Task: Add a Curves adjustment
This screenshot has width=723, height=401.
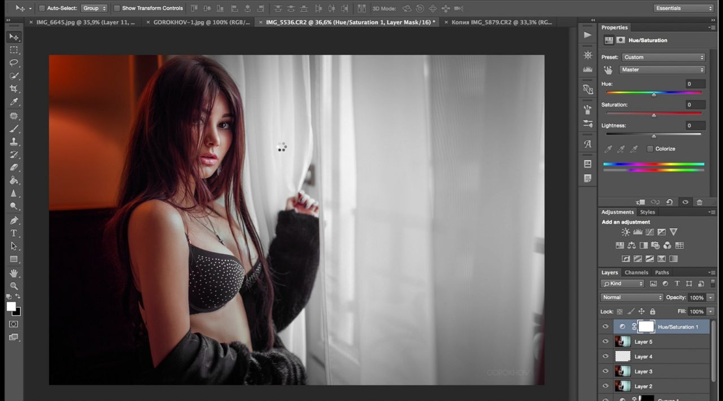Action: point(650,232)
